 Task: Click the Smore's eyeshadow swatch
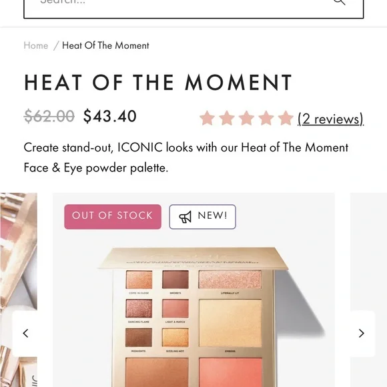pyautogui.click(x=175, y=280)
